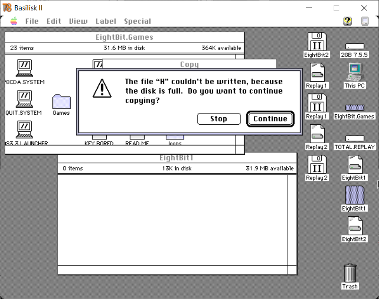This screenshot has height=299, width=379.
Task: Select the This PC computer icon
Action: pyautogui.click(x=354, y=72)
